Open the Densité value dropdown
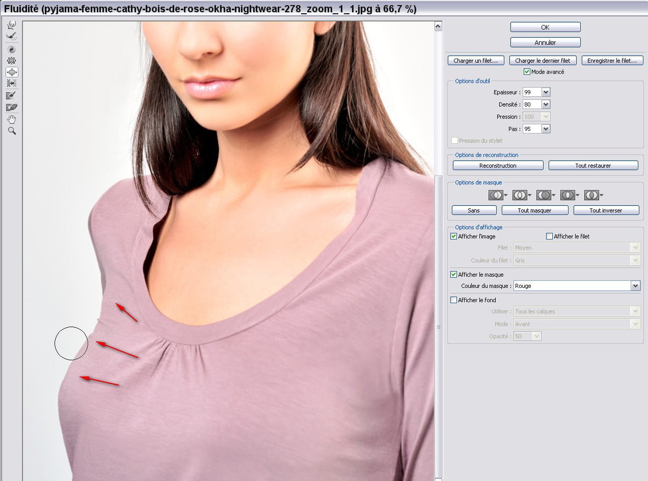648x481 pixels. [x=546, y=104]
